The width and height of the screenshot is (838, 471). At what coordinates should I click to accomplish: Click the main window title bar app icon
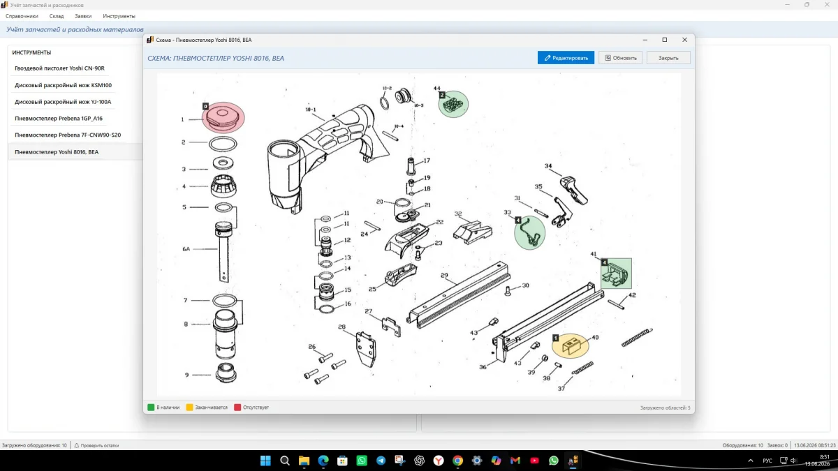point(4,4)
